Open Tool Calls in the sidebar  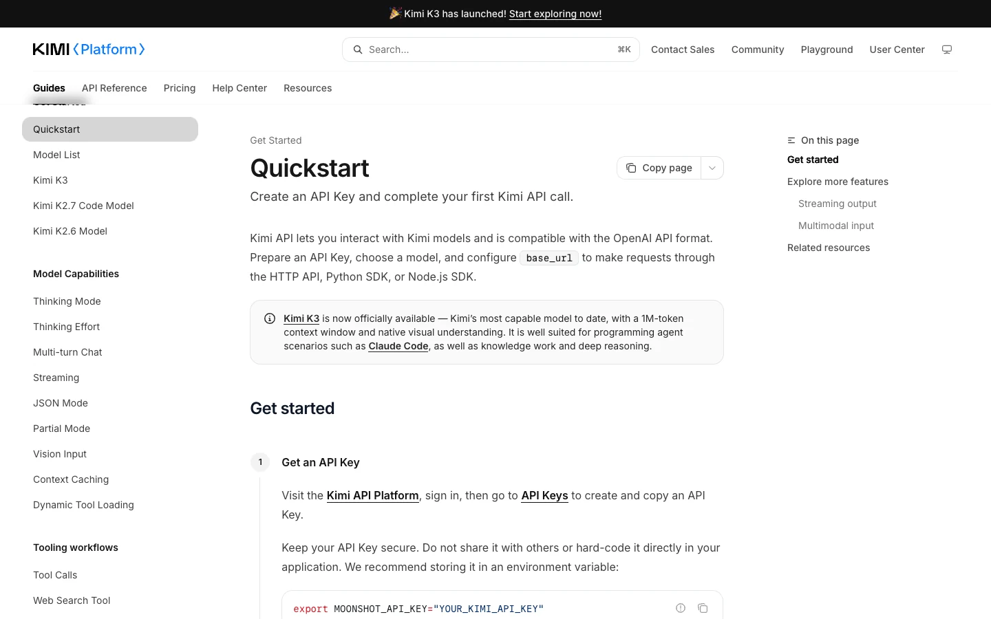55,575
